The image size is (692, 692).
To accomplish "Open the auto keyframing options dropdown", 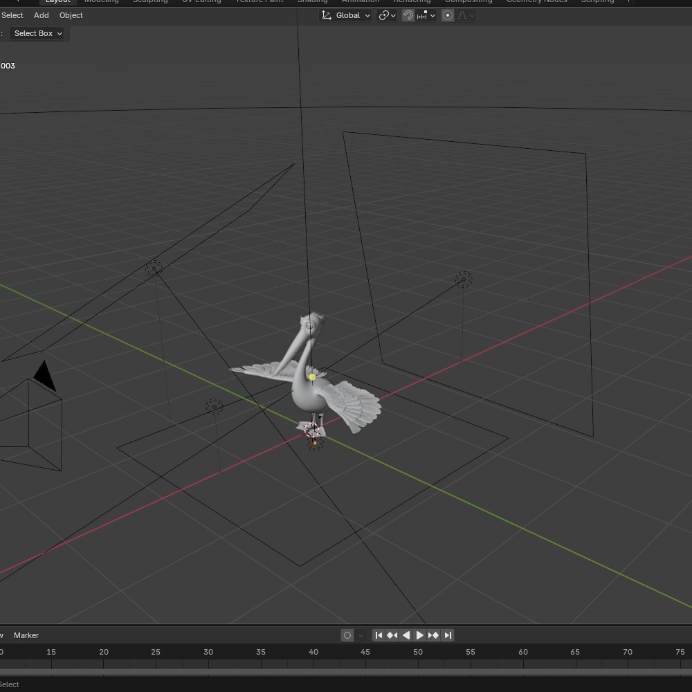I will (x=361, y=635).
